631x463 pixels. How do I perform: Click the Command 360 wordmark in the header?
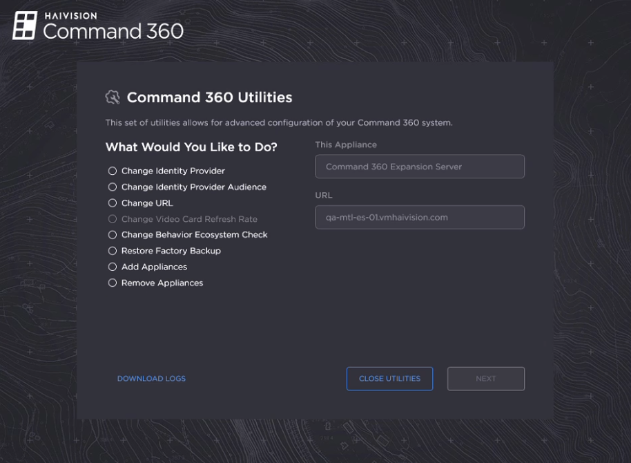pos(113,31)
